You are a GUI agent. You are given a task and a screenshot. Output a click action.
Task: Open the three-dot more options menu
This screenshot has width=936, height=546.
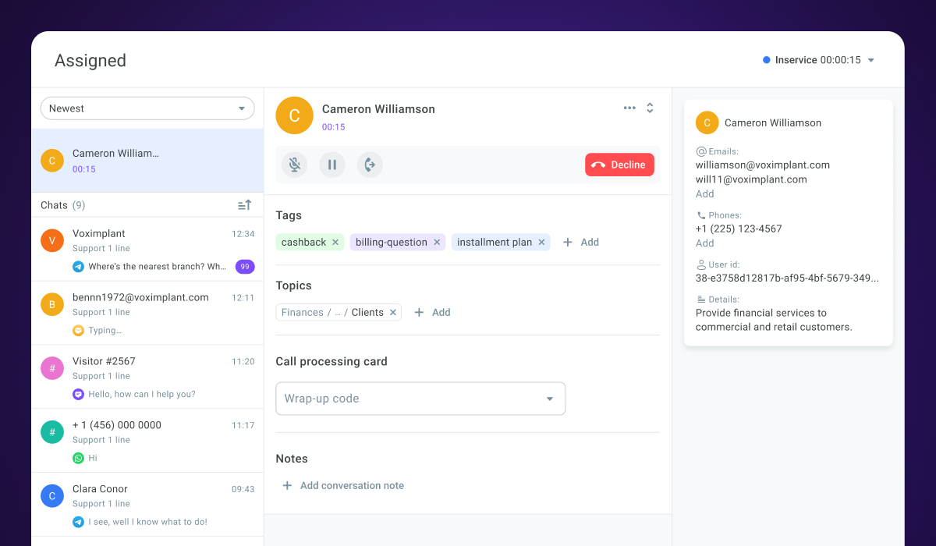coord(629,108)
